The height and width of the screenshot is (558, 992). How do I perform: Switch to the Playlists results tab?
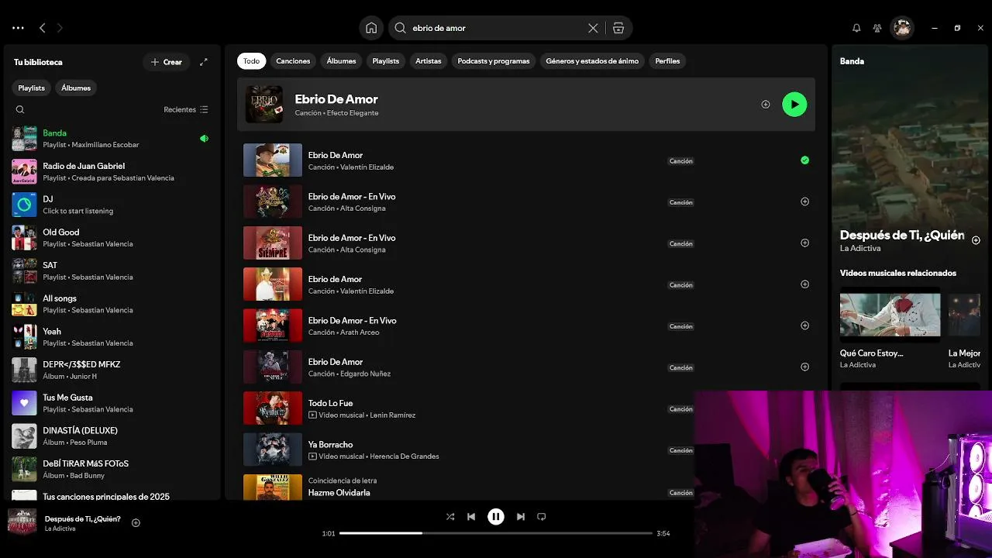(x=386, y=61)
